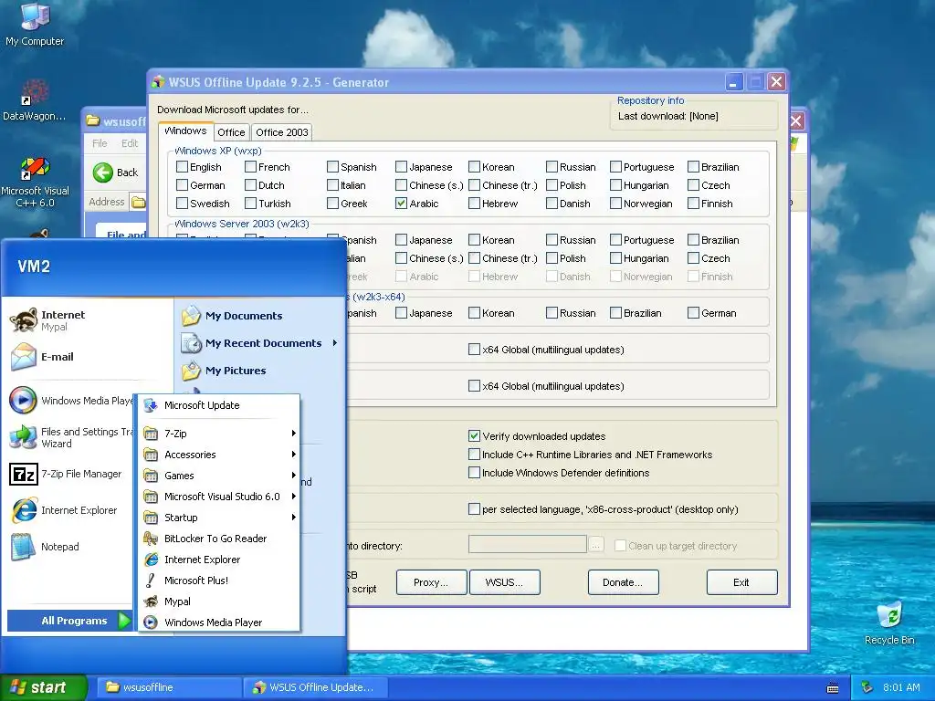Image resolution: width=935 pixels, height=701 pixels.
Task: Open Microsoft Plus! program entry
Action: tap(219, 580)
